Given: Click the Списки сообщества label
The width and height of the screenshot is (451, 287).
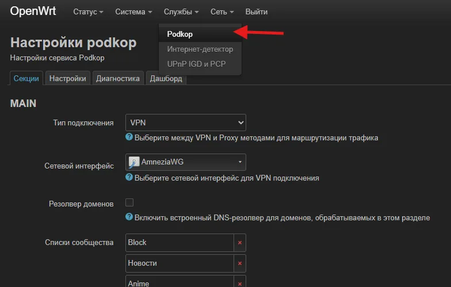Looking at the screenshot, I should pyautogui.click(x=79, y=243).
